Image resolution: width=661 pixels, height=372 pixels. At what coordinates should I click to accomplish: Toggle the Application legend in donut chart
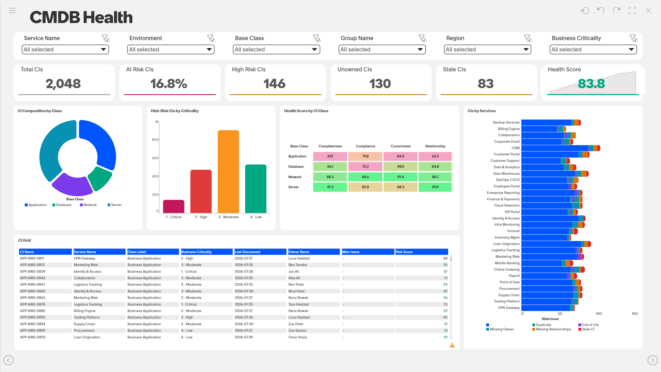point(36,205)
